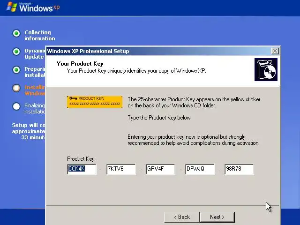This screenshot has width=300, height=225.
Task: Select the first product key field CCK4K
Action: click(82, 169)
